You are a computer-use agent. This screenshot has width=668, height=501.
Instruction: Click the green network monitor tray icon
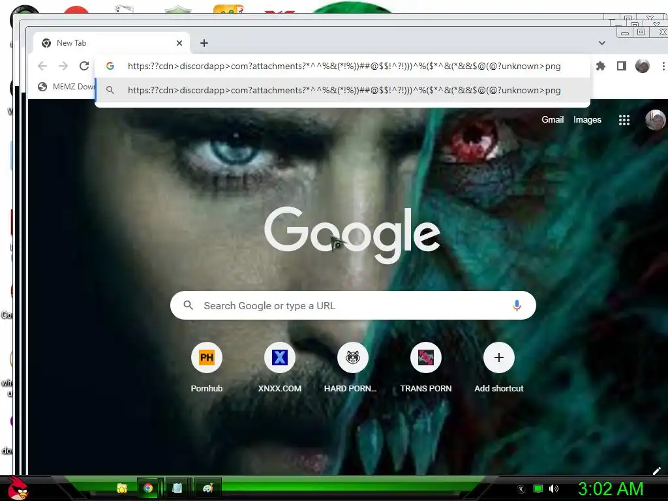(538, 489)
